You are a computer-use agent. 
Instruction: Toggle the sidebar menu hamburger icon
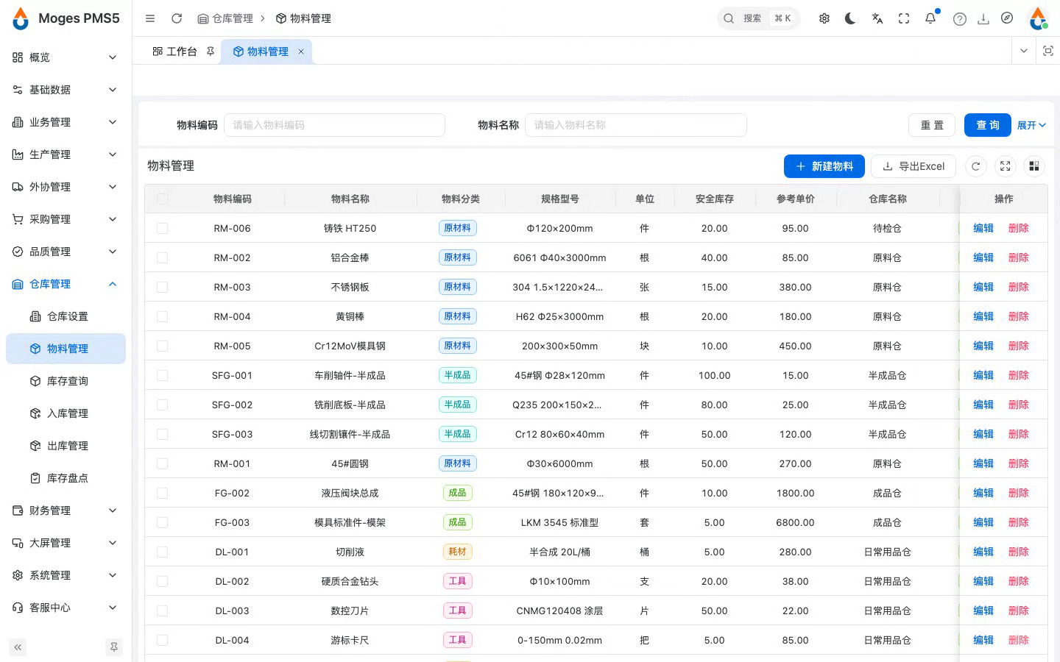tap(150, 18)
